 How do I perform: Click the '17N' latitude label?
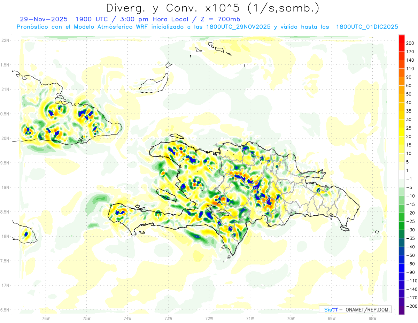tap(5, 285)
